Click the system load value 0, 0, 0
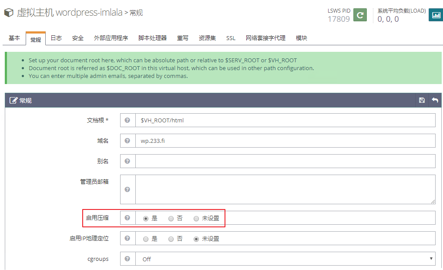Viewport: 443px width, 270px height. tap(388, 19)
